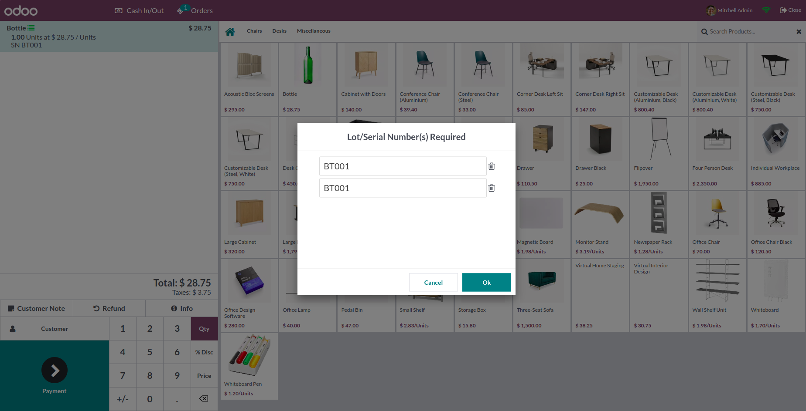Switch to the Chairs category
806x411 pixels.
click(x=254, y=31)
